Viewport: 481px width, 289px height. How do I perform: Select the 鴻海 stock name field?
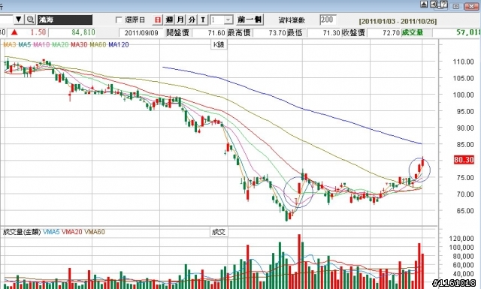[x=65, y=20]
